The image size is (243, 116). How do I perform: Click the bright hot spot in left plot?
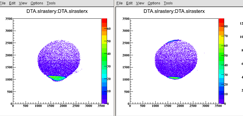pyautogui.click(x=57, y=78)
